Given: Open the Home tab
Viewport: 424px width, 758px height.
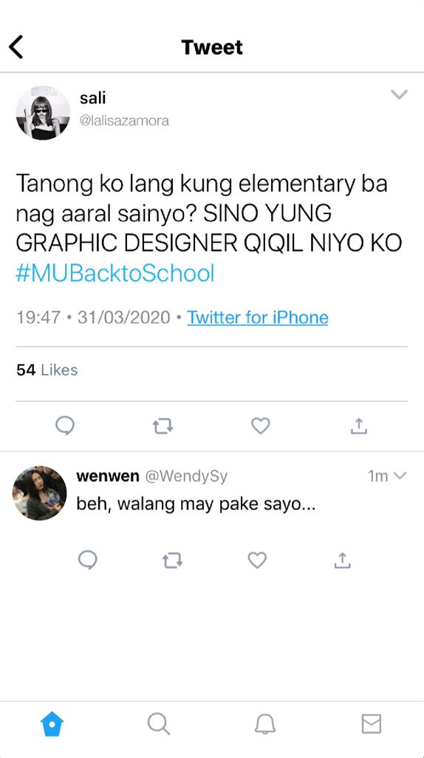Looking at the screenshot, I should [x=52, y=725].
